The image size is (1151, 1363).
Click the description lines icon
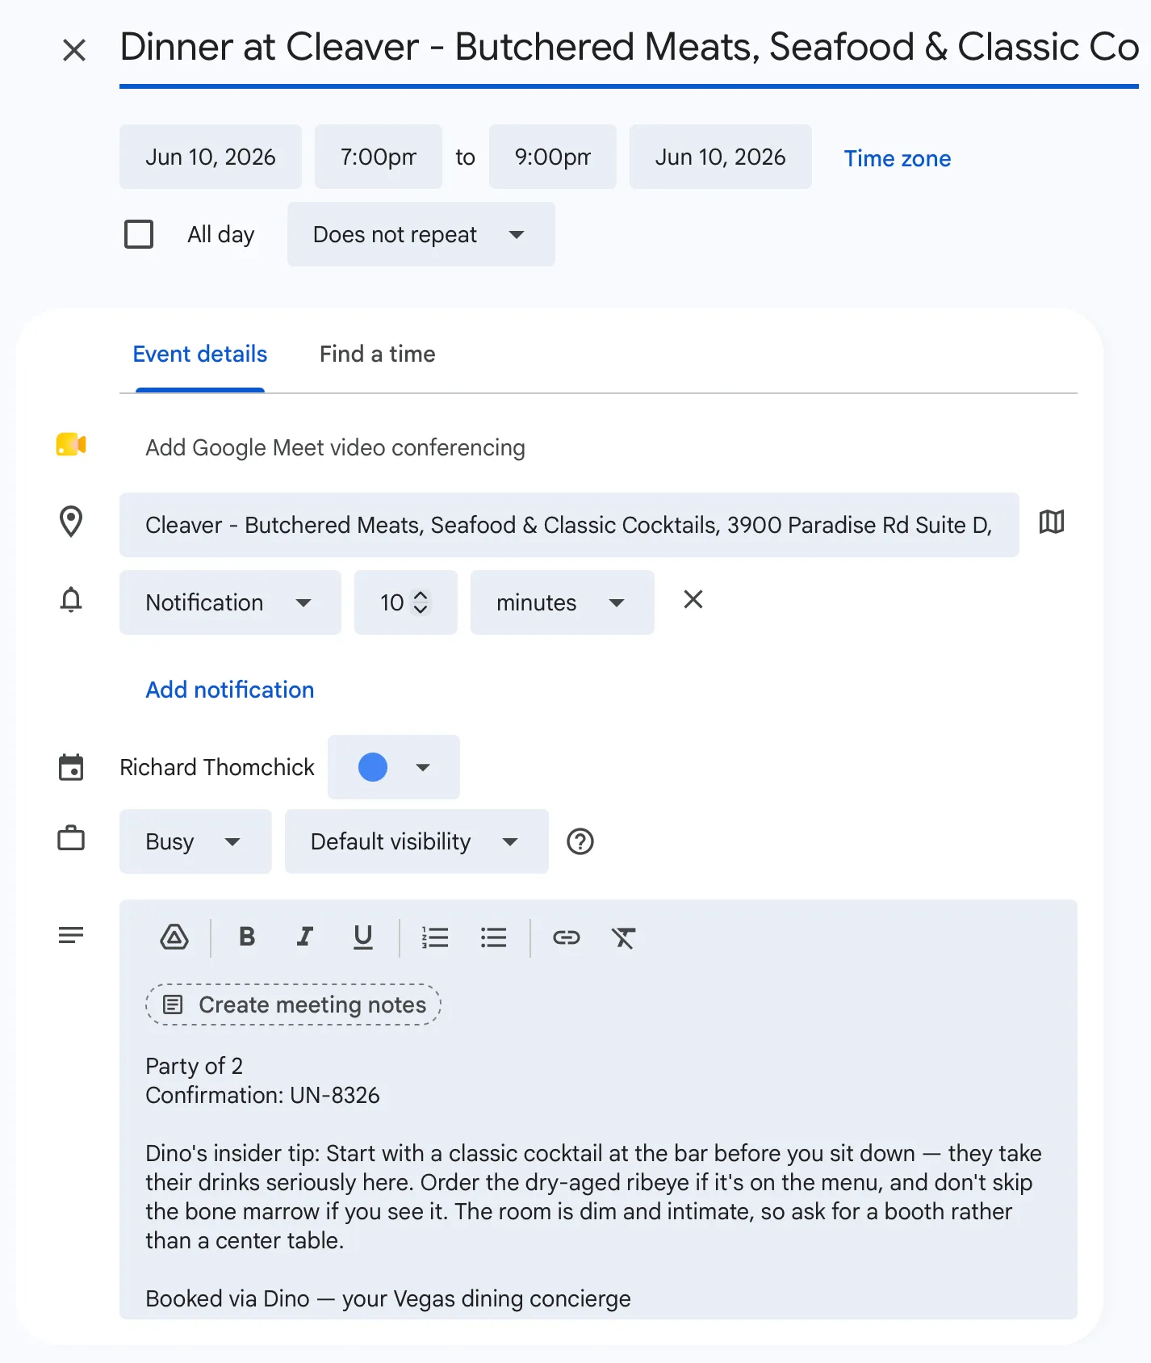click(x=71, y=935)
